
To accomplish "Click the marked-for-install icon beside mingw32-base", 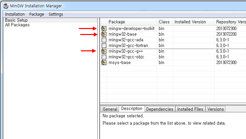I will 104,34.
